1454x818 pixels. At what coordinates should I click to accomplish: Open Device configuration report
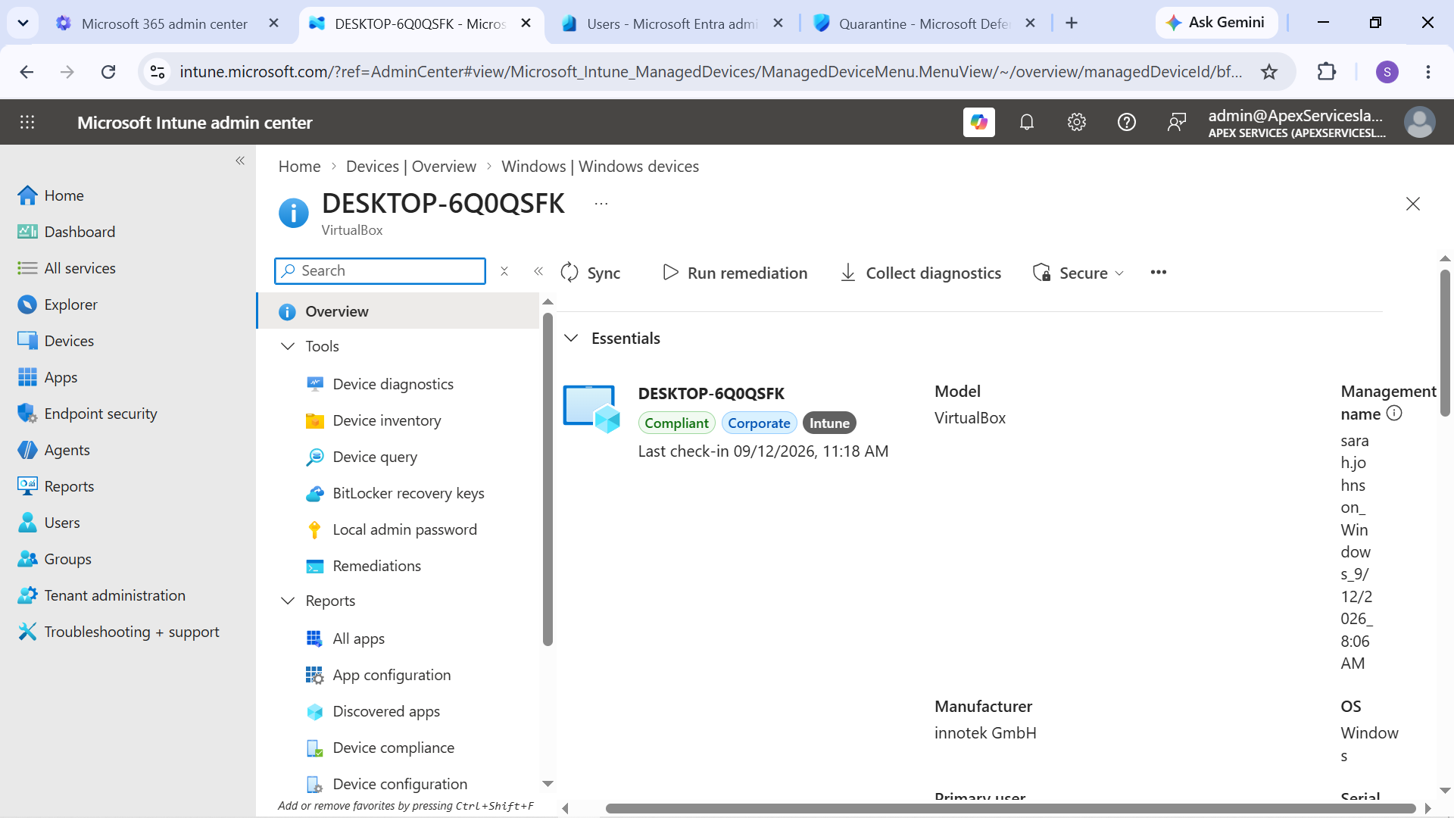tap(399, 784)
